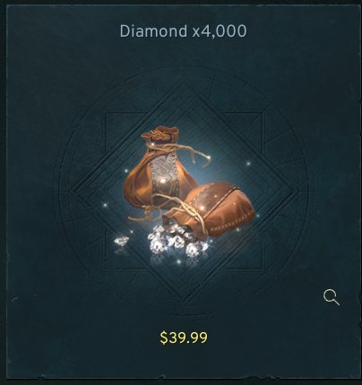Tap the open top of the upright pouch
This screenshot has height=385, width=362.
159,133
